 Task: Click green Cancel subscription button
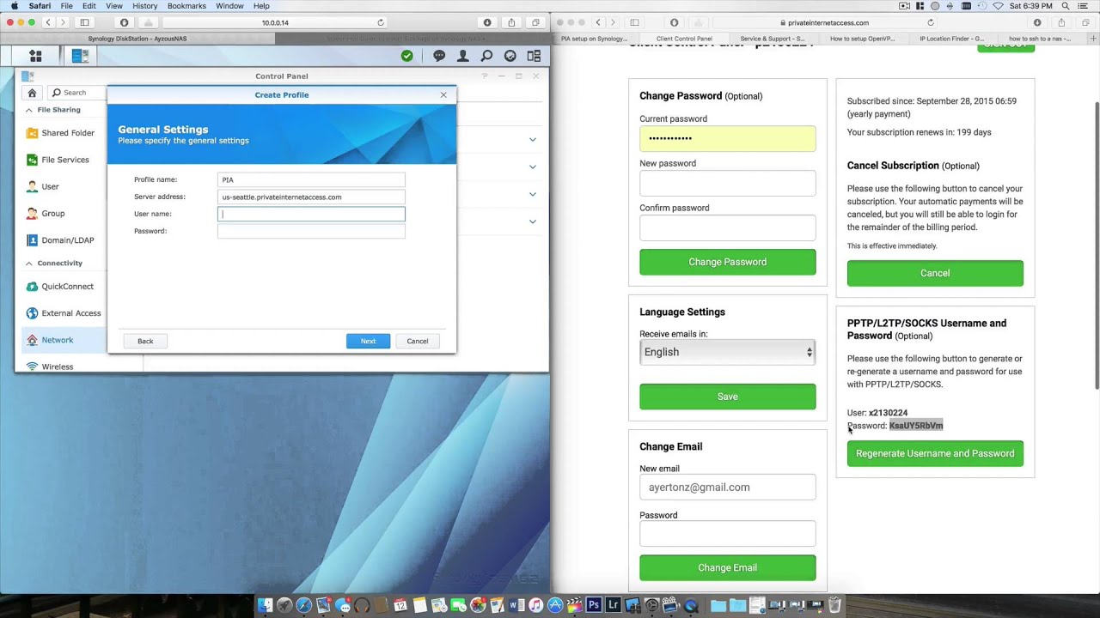click(x=935, y=273)
